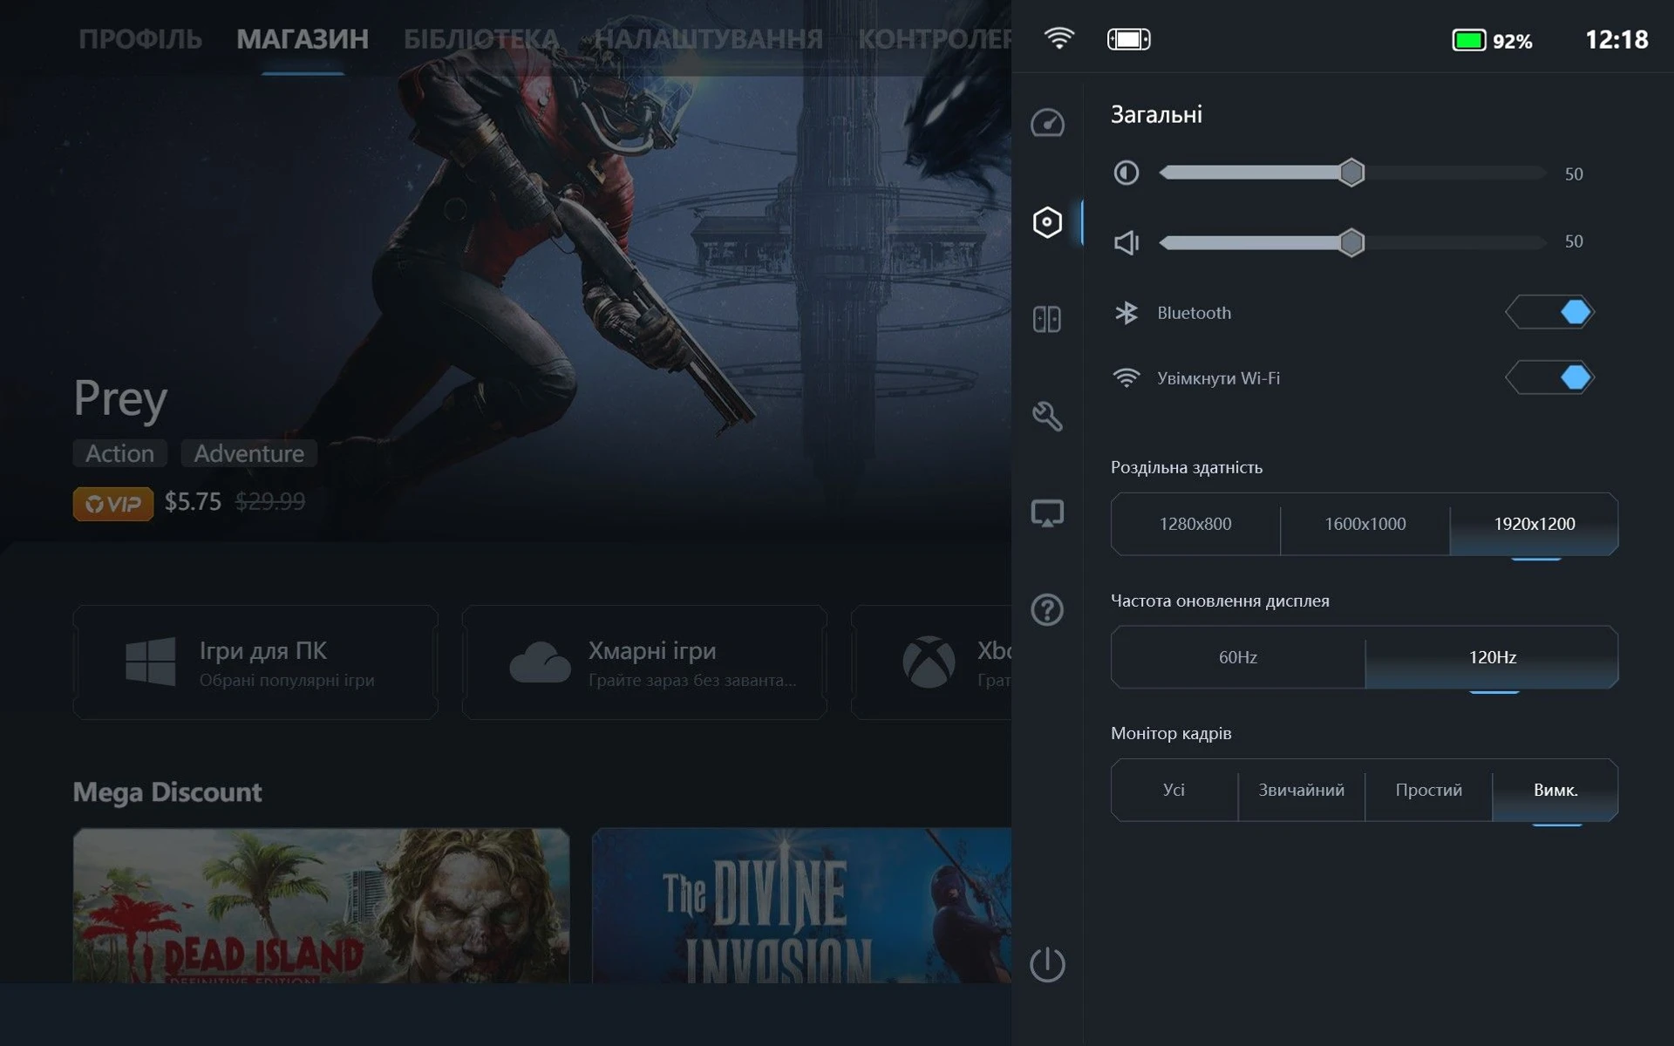
Task: Open the Ігри для ПК category card
Action: [x=255, y=662]
